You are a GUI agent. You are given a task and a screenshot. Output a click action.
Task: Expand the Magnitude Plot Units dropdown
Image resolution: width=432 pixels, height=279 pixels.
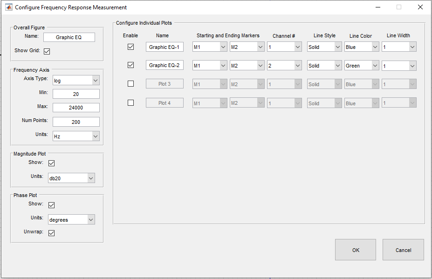pos(71,178)
